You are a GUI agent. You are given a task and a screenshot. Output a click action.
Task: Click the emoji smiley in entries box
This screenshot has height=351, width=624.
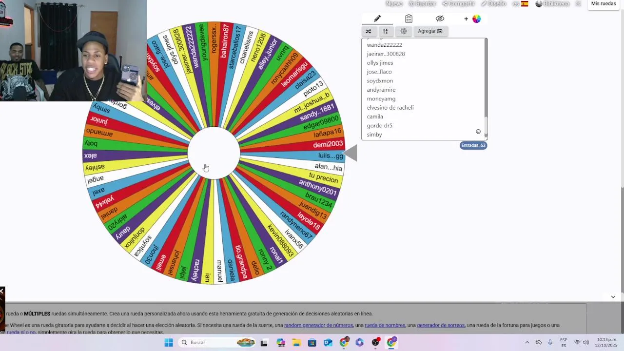click(478, 132)
